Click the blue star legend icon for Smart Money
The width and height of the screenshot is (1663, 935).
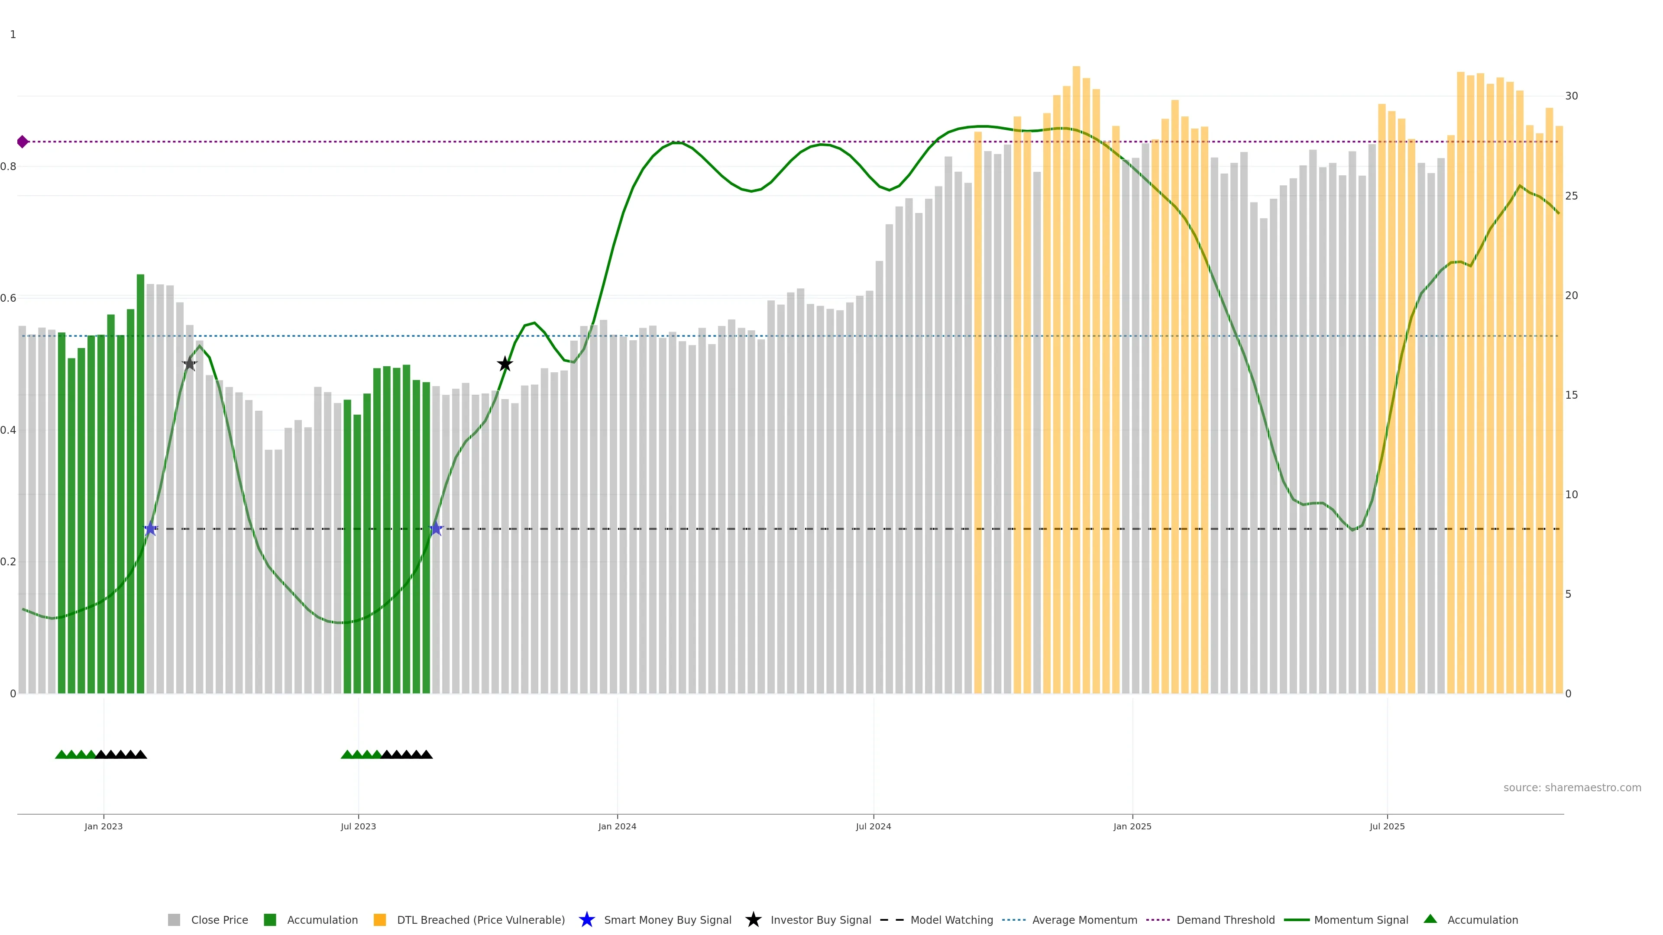586,919
